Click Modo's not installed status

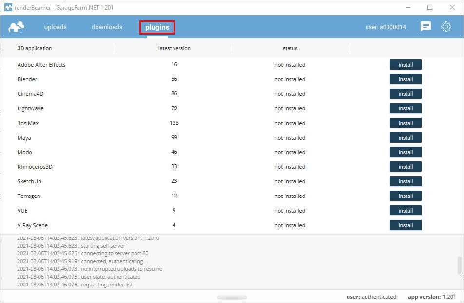tap(290, 152)
